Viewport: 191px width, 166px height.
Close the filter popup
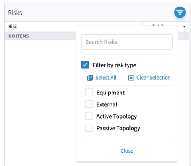tap(127, 151)
